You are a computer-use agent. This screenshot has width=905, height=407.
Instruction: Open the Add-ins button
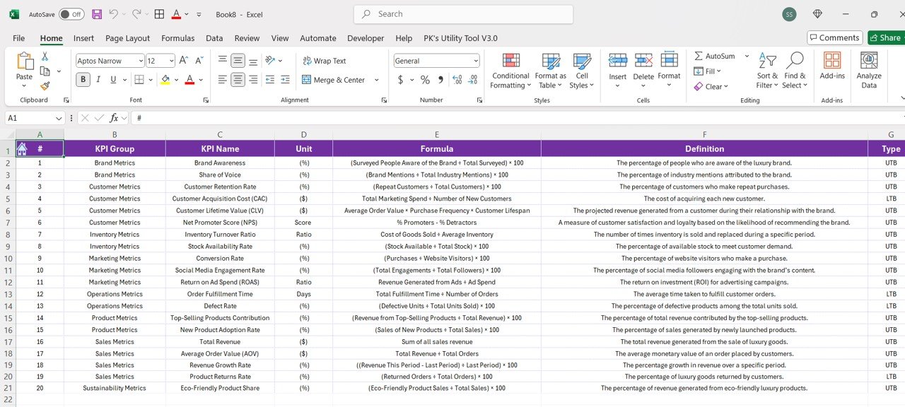click(832, 66)
